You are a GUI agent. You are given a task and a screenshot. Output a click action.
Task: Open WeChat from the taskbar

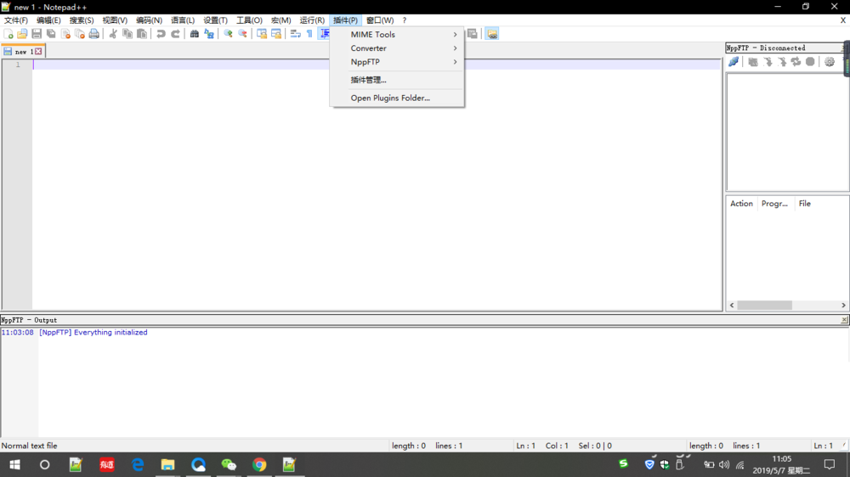[229, 464]
